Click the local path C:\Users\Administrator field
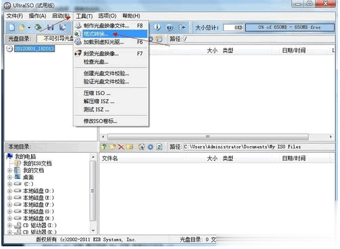 tap(259, 147)
